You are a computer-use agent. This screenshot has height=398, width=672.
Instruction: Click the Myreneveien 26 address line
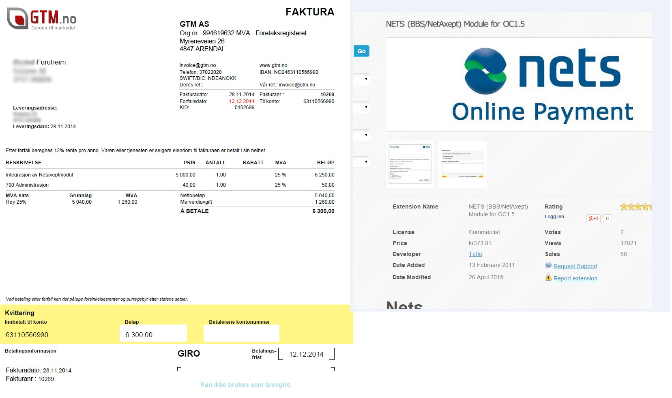click(202, 41)
